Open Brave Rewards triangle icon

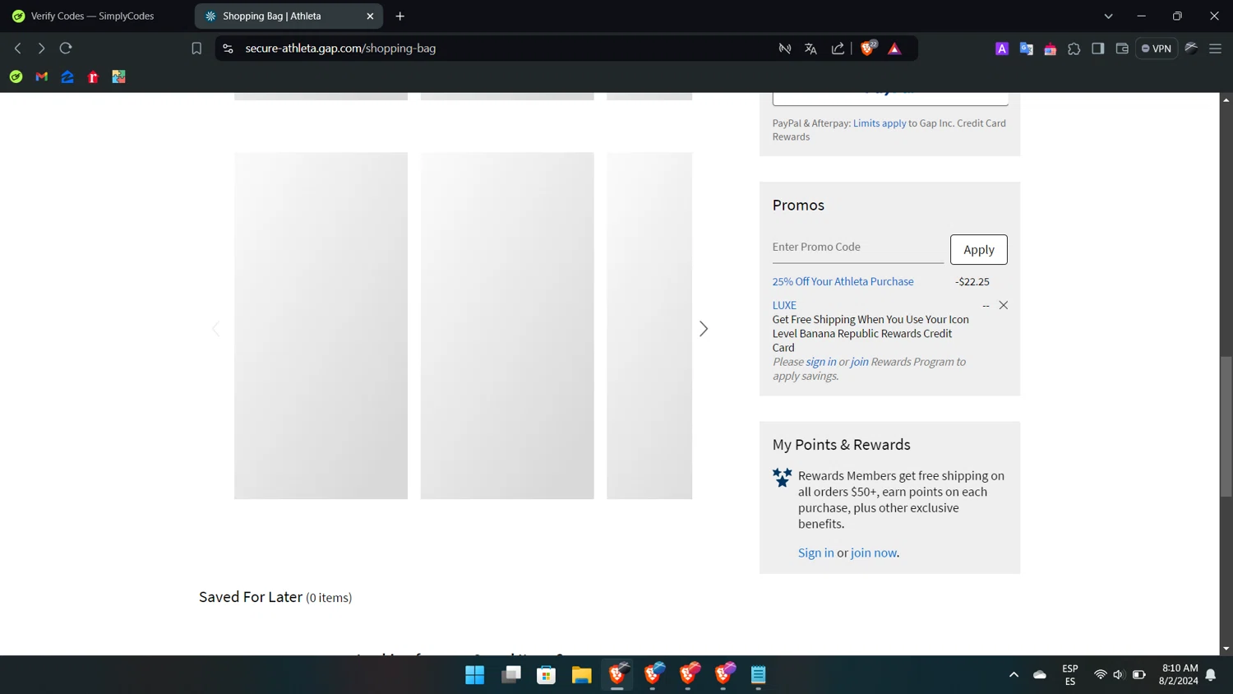pyautogui.click(x=895, y=49)
